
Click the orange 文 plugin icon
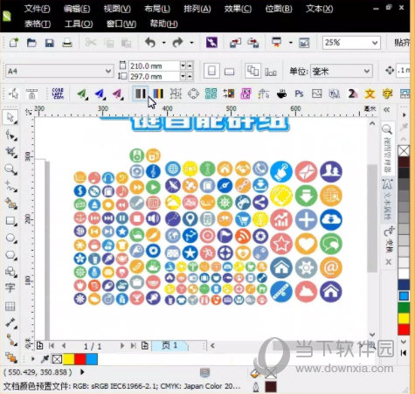(x=370, y=93)
